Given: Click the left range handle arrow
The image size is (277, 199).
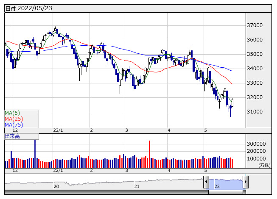Looking at the screenshot, I should click(x=206, y=182).
